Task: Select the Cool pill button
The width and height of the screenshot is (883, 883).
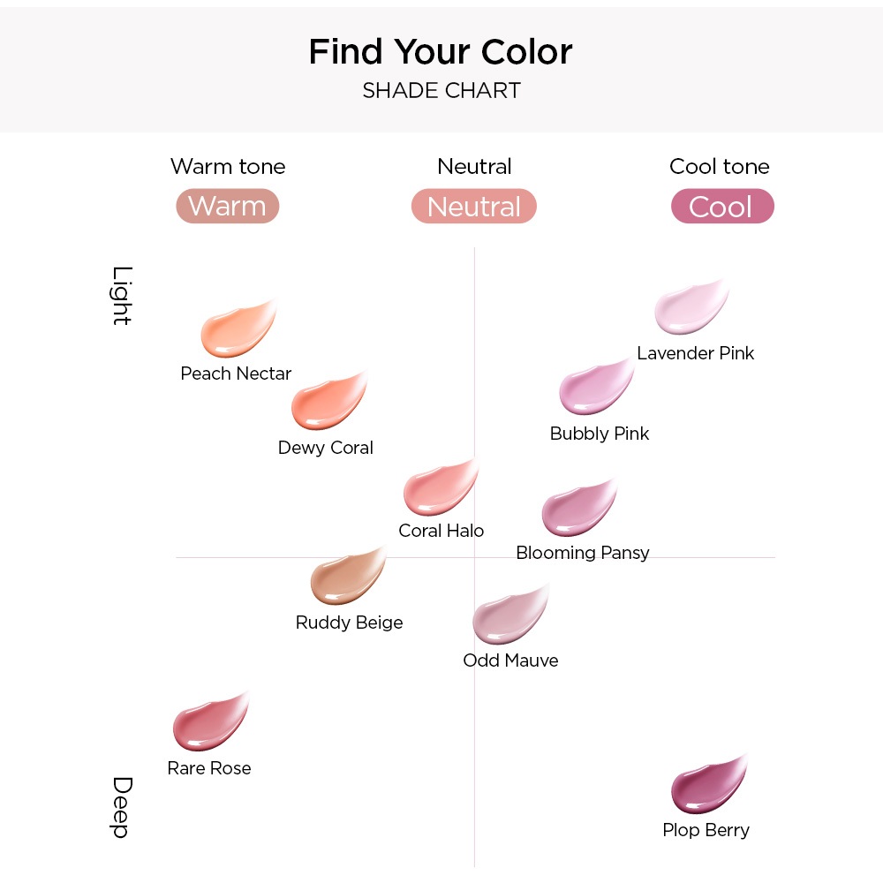Action: click(x=721, y=207)
